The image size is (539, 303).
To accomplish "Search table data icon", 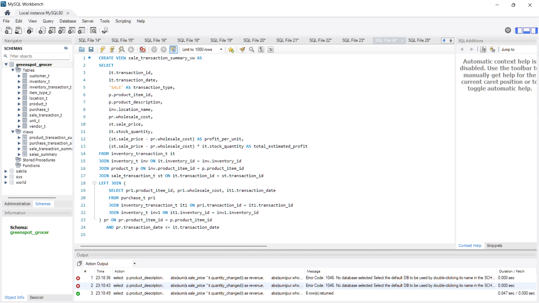I will click(x=93, y=30).
